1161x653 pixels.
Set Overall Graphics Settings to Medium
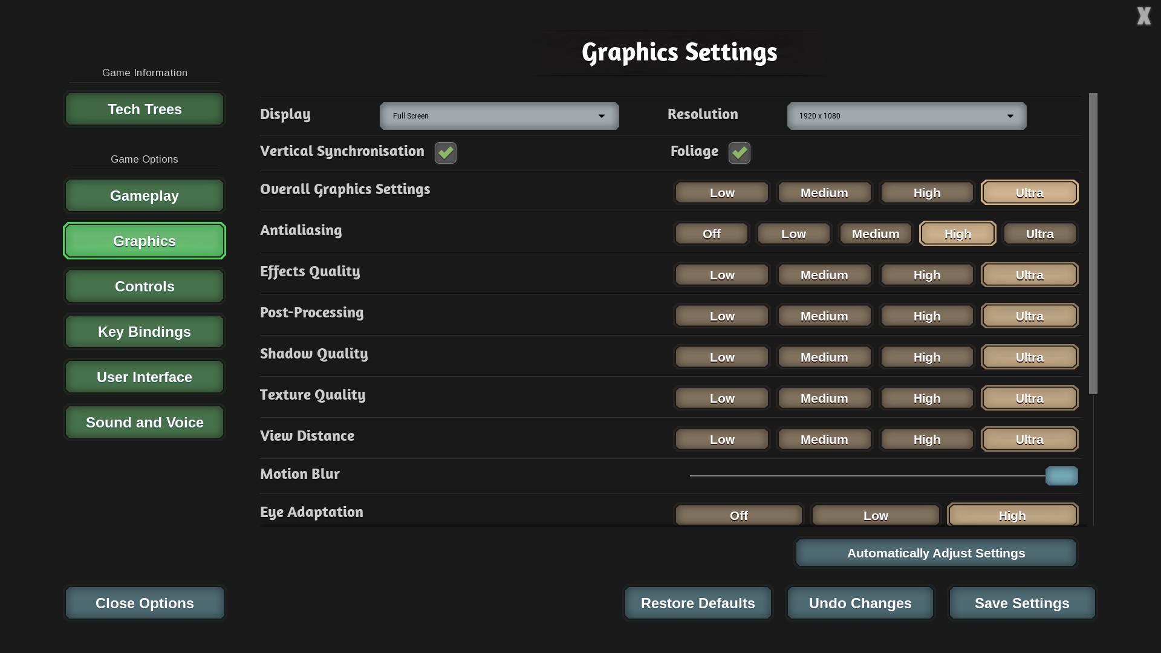click(824, 193)
